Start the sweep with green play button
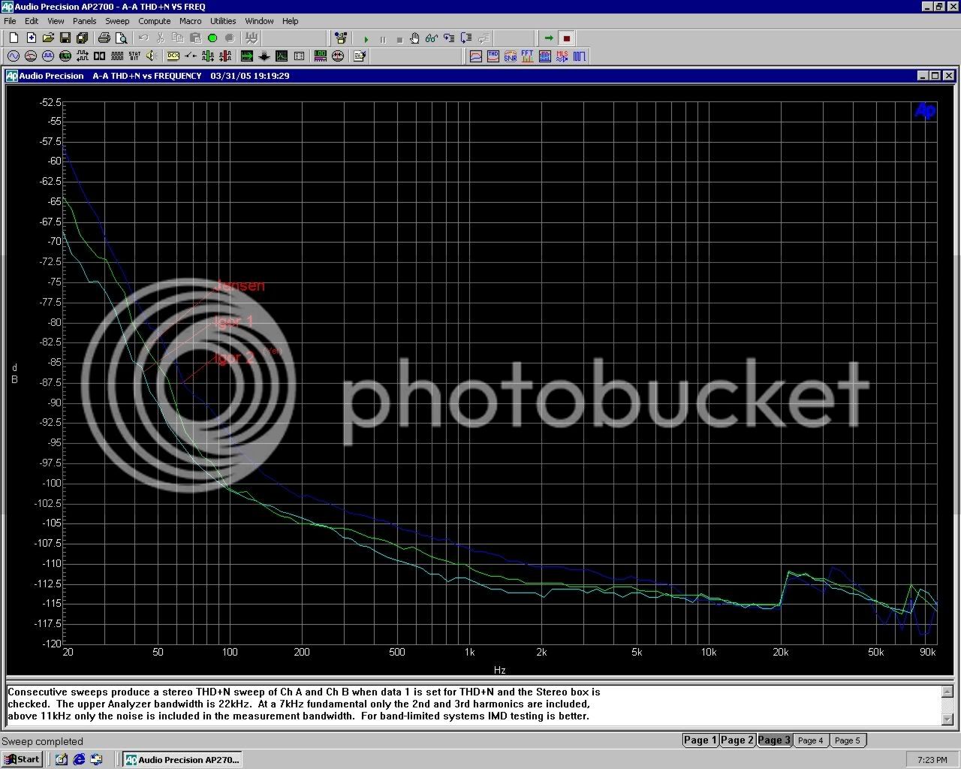This screenshot has width=961, height=769. 366,38
